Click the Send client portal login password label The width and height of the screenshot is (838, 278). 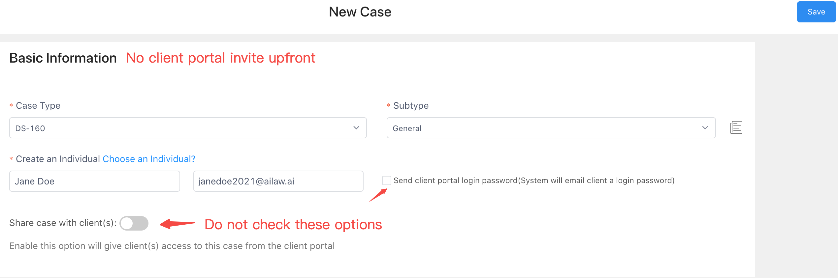pos(534,181)
